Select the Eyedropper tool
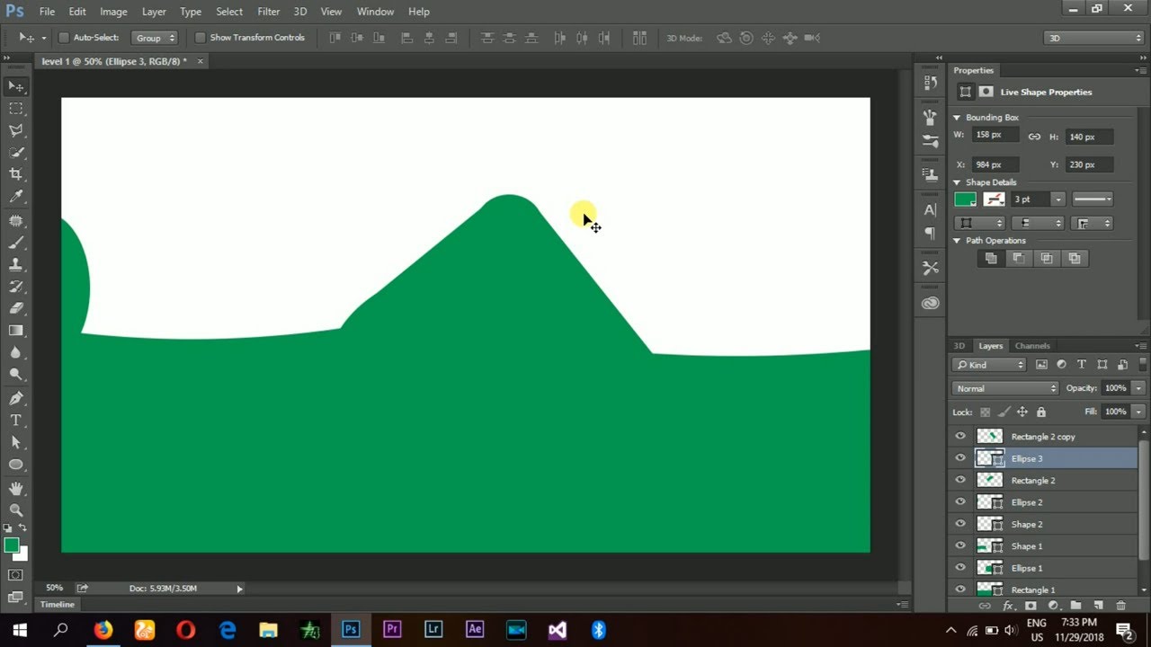 pyautogui.click(x=16, y=197)
